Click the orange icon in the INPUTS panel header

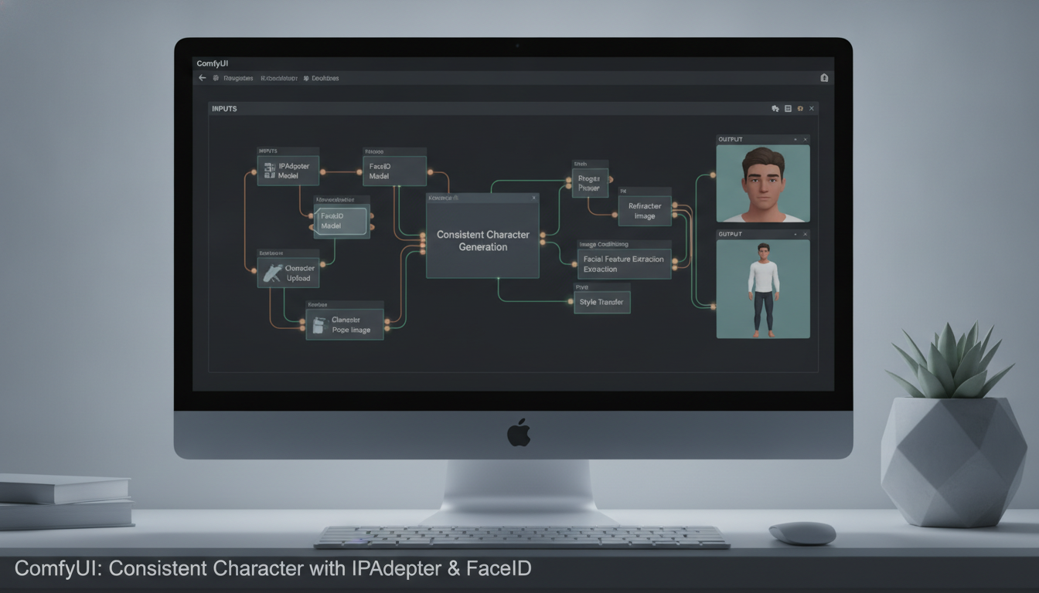(800, 109)
